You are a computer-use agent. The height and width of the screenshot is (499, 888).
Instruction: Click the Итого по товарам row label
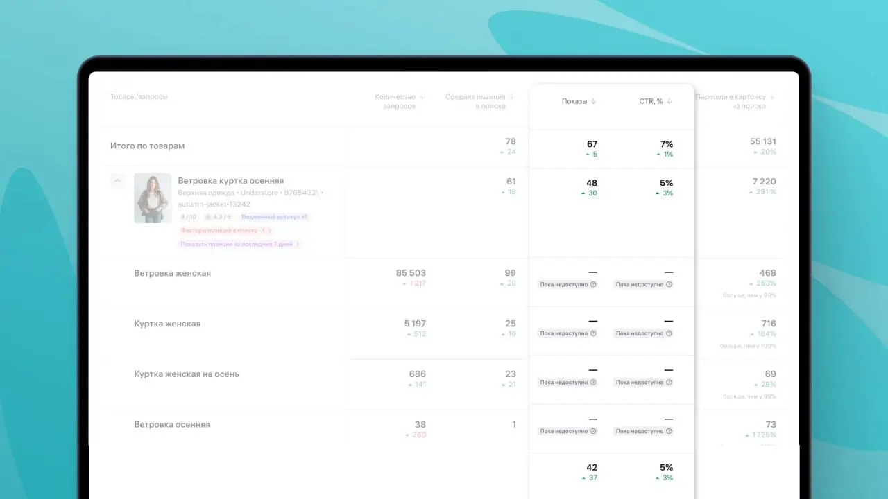coord(148,146)
